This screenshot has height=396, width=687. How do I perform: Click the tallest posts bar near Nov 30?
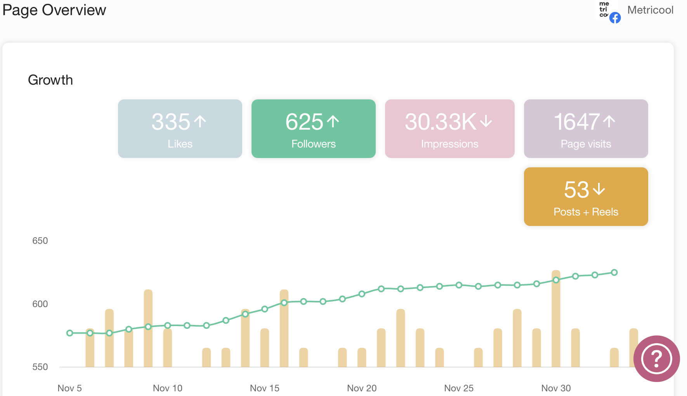(x=556, y=318)
